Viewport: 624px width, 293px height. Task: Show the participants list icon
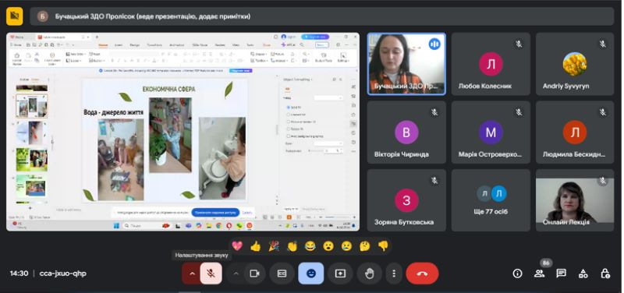[539, 274]
